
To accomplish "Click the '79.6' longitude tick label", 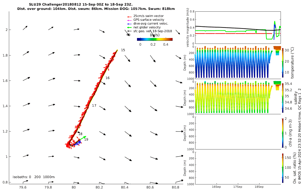I will point(23,187).
